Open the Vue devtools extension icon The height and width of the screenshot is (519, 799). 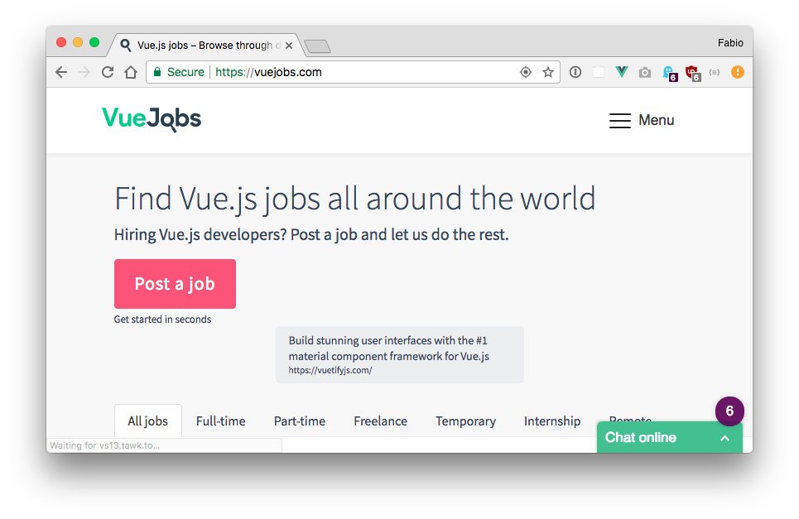click(x=622, y=72)
